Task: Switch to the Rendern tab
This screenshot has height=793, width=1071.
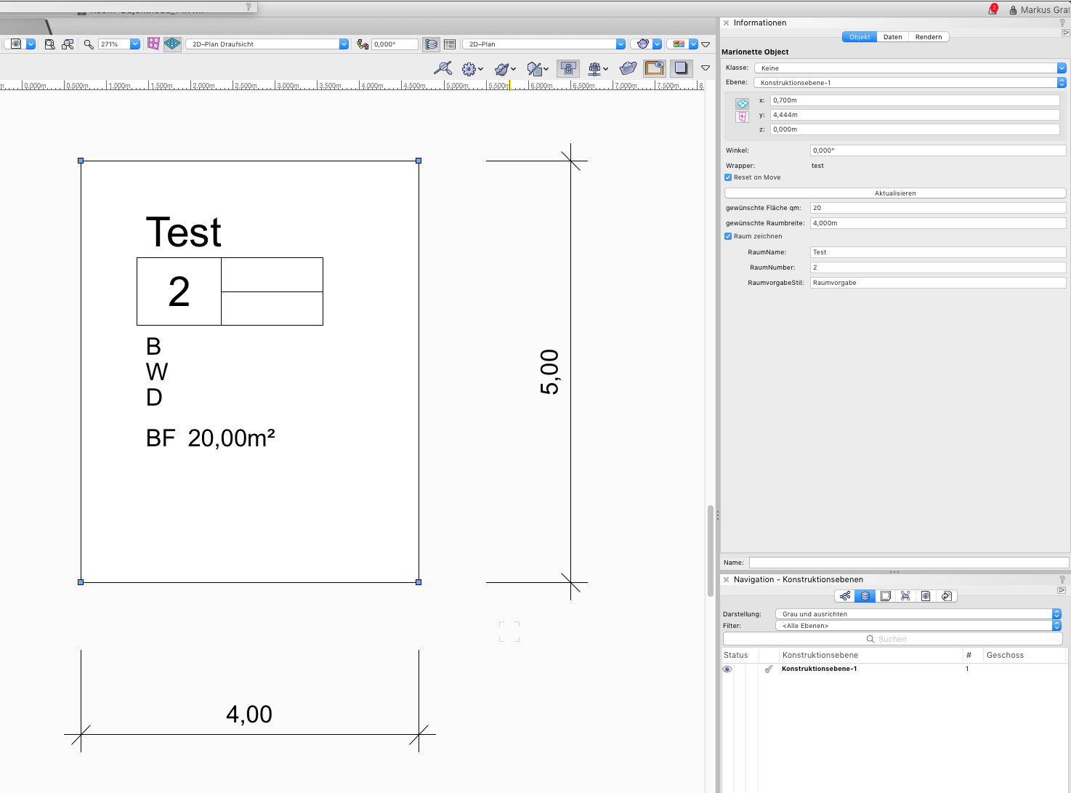Action: (x=928, y=37)
